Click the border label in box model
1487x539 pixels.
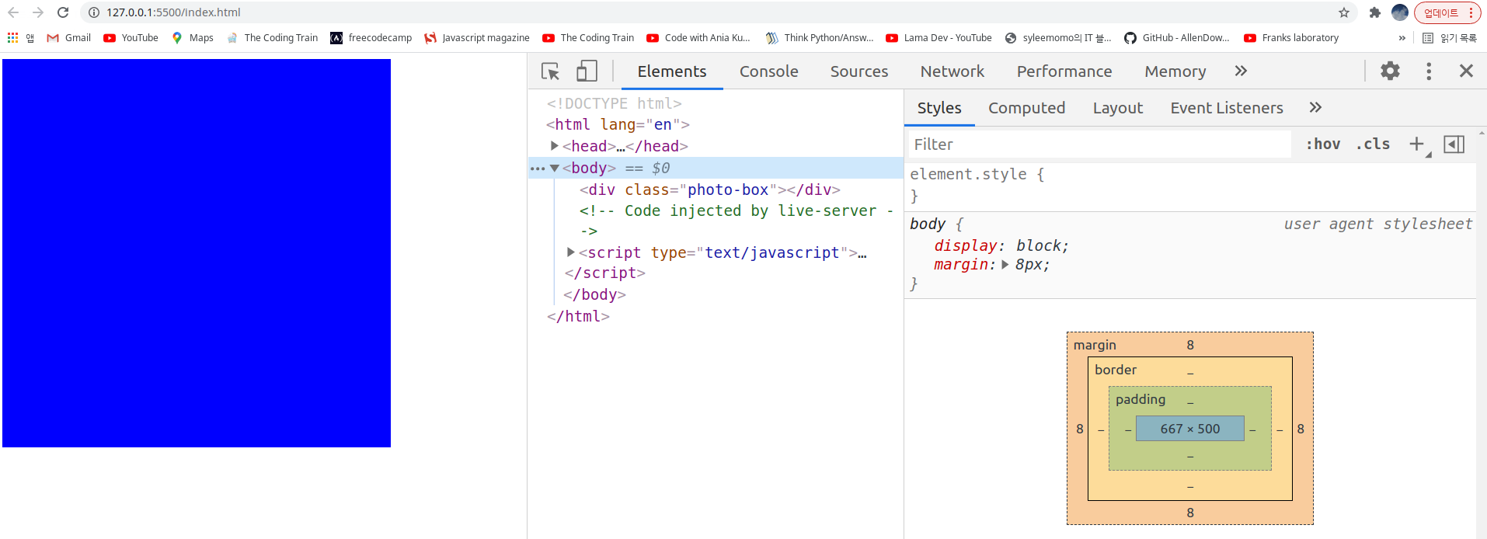pos(1115,370)
